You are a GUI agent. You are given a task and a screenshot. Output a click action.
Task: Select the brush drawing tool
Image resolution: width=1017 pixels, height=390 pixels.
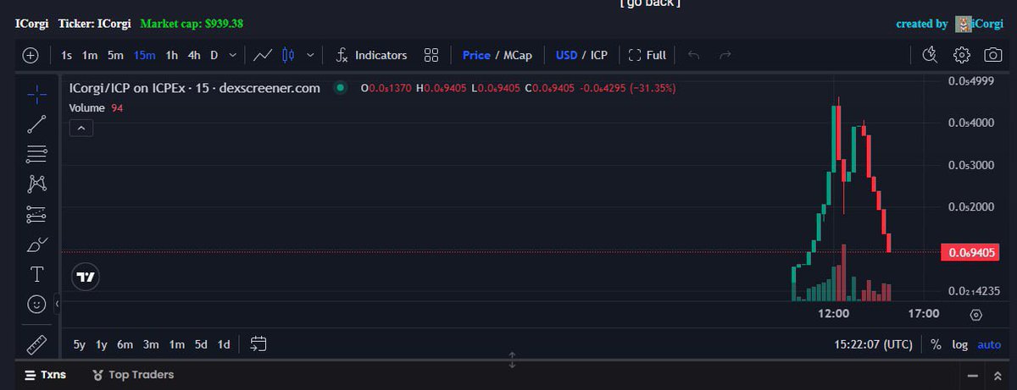(37, 244)
